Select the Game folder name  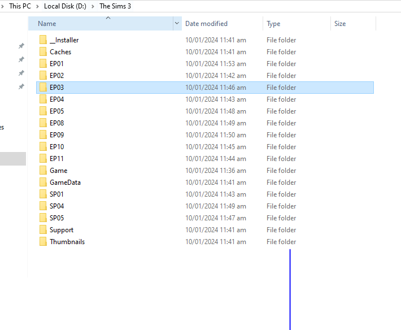tap(58, 171)
